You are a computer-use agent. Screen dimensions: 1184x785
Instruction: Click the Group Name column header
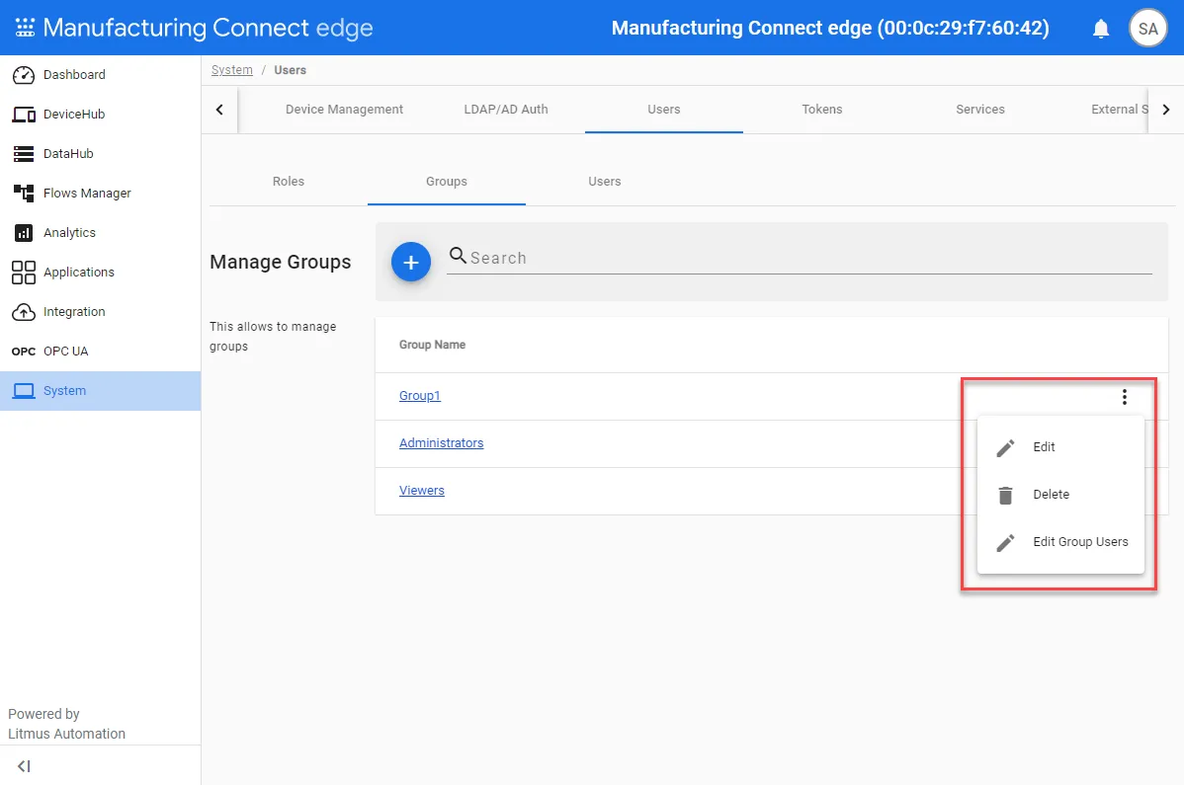tap(432, 345)
